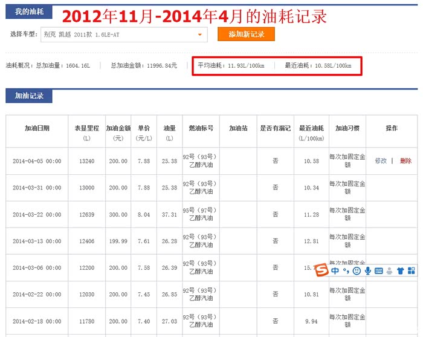Open Sogou soft keyboard icon

point(378,270)
